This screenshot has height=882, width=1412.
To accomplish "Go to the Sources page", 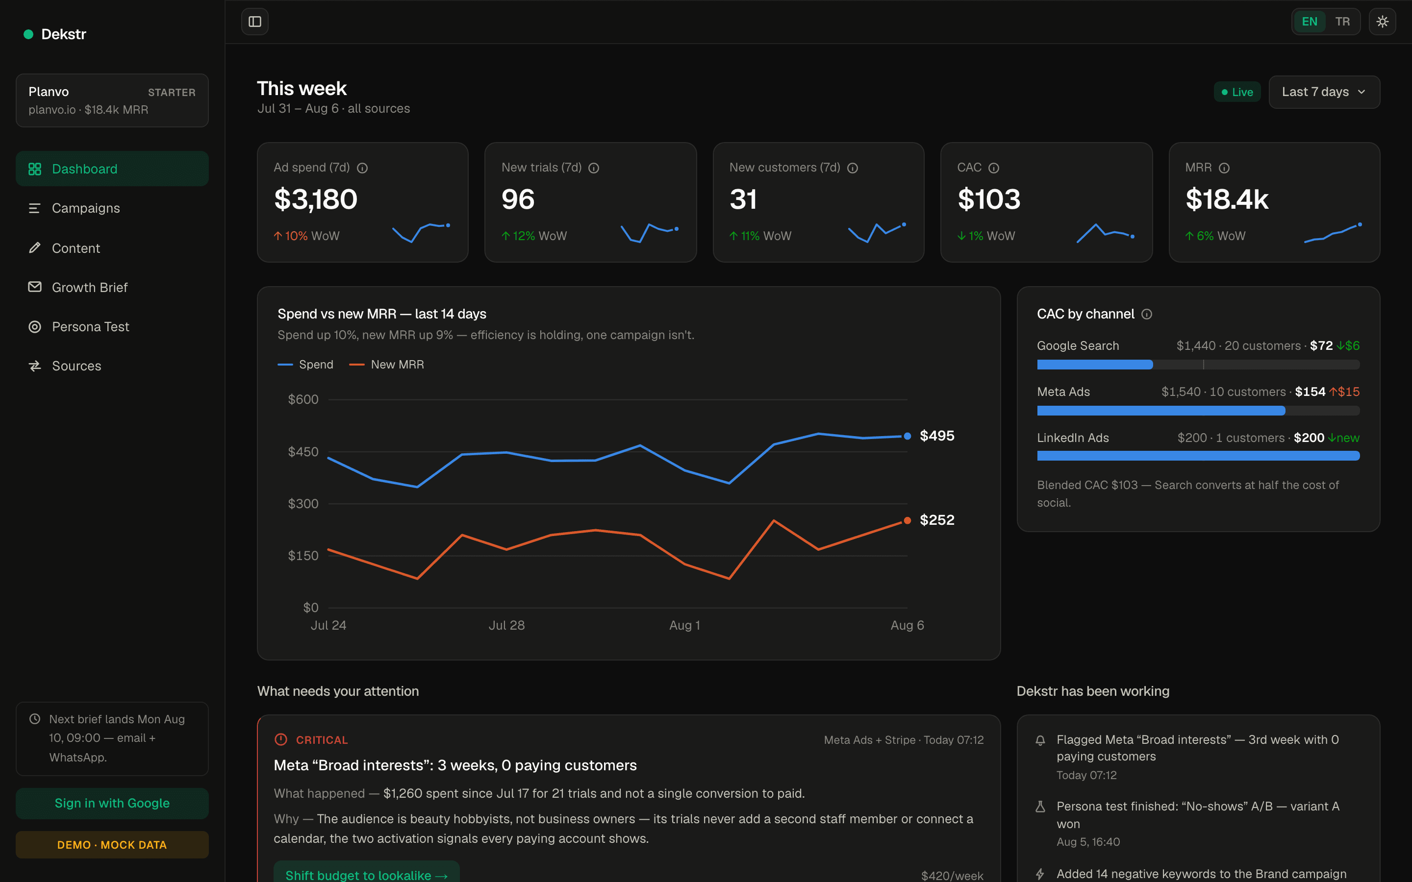I will point(112,366).
